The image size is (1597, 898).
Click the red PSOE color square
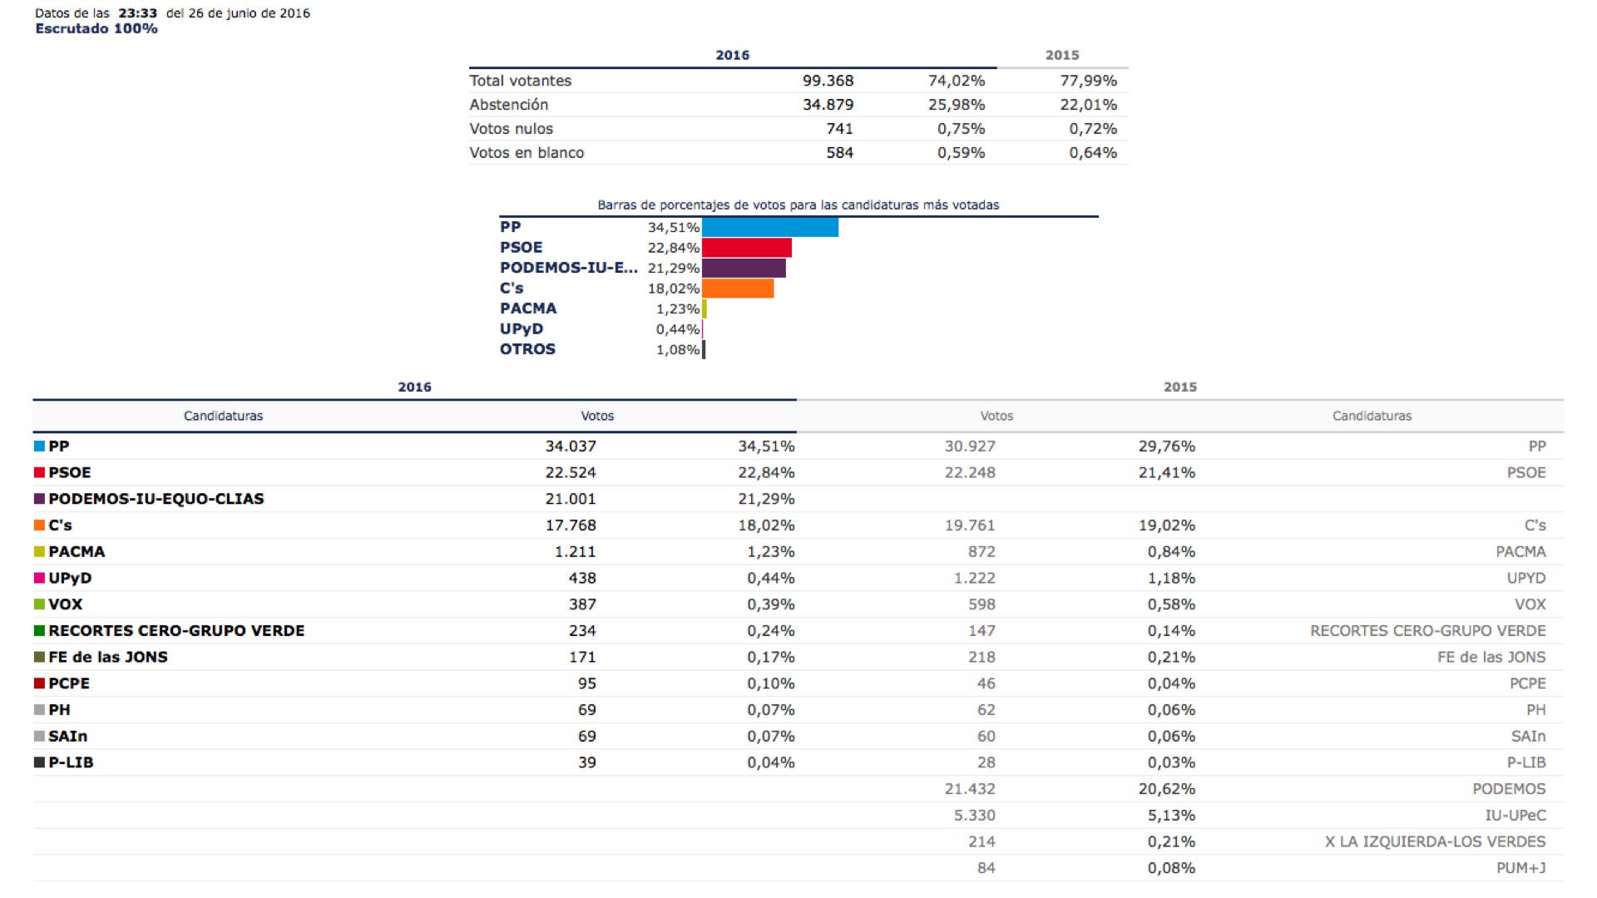[39, 472]
